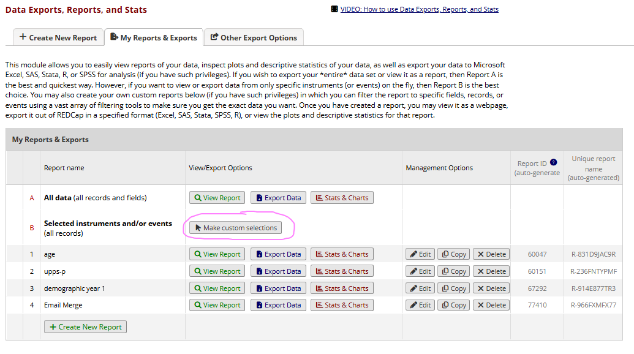Open the Create New Report tab
This screenshot has width=634, height=354.
(x=58, y=37)
